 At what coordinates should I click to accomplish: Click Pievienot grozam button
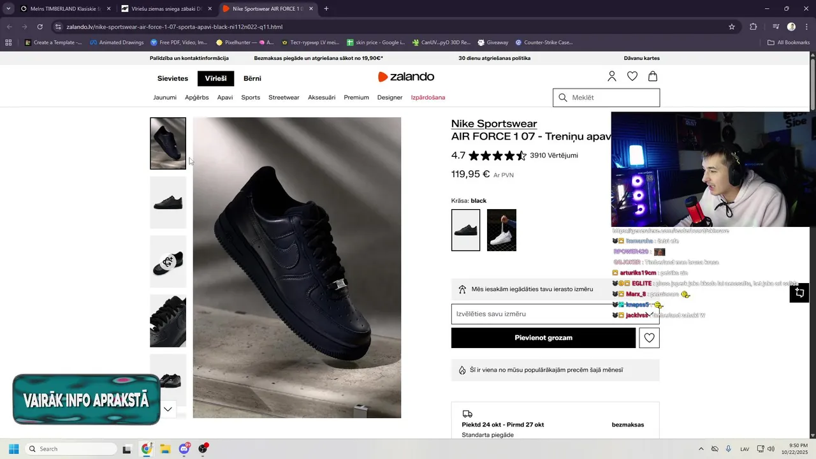coord(543,338)
